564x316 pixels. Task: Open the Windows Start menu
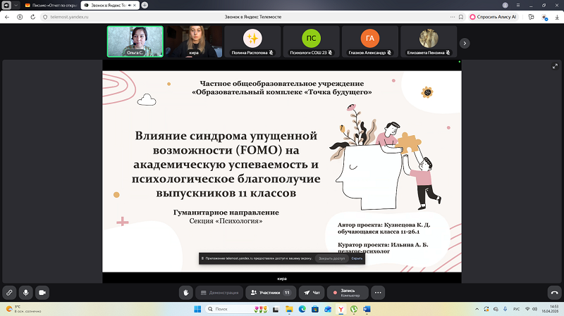(197, 309)
